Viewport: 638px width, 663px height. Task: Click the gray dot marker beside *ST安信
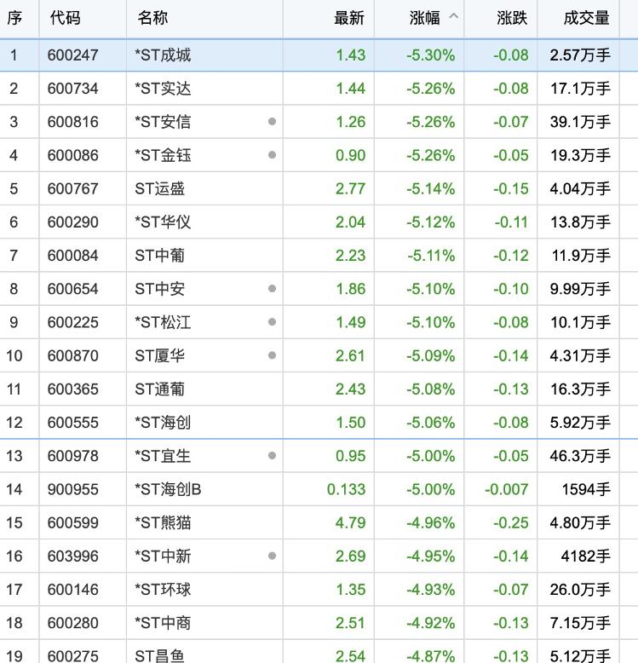click(x=272, y=122)
